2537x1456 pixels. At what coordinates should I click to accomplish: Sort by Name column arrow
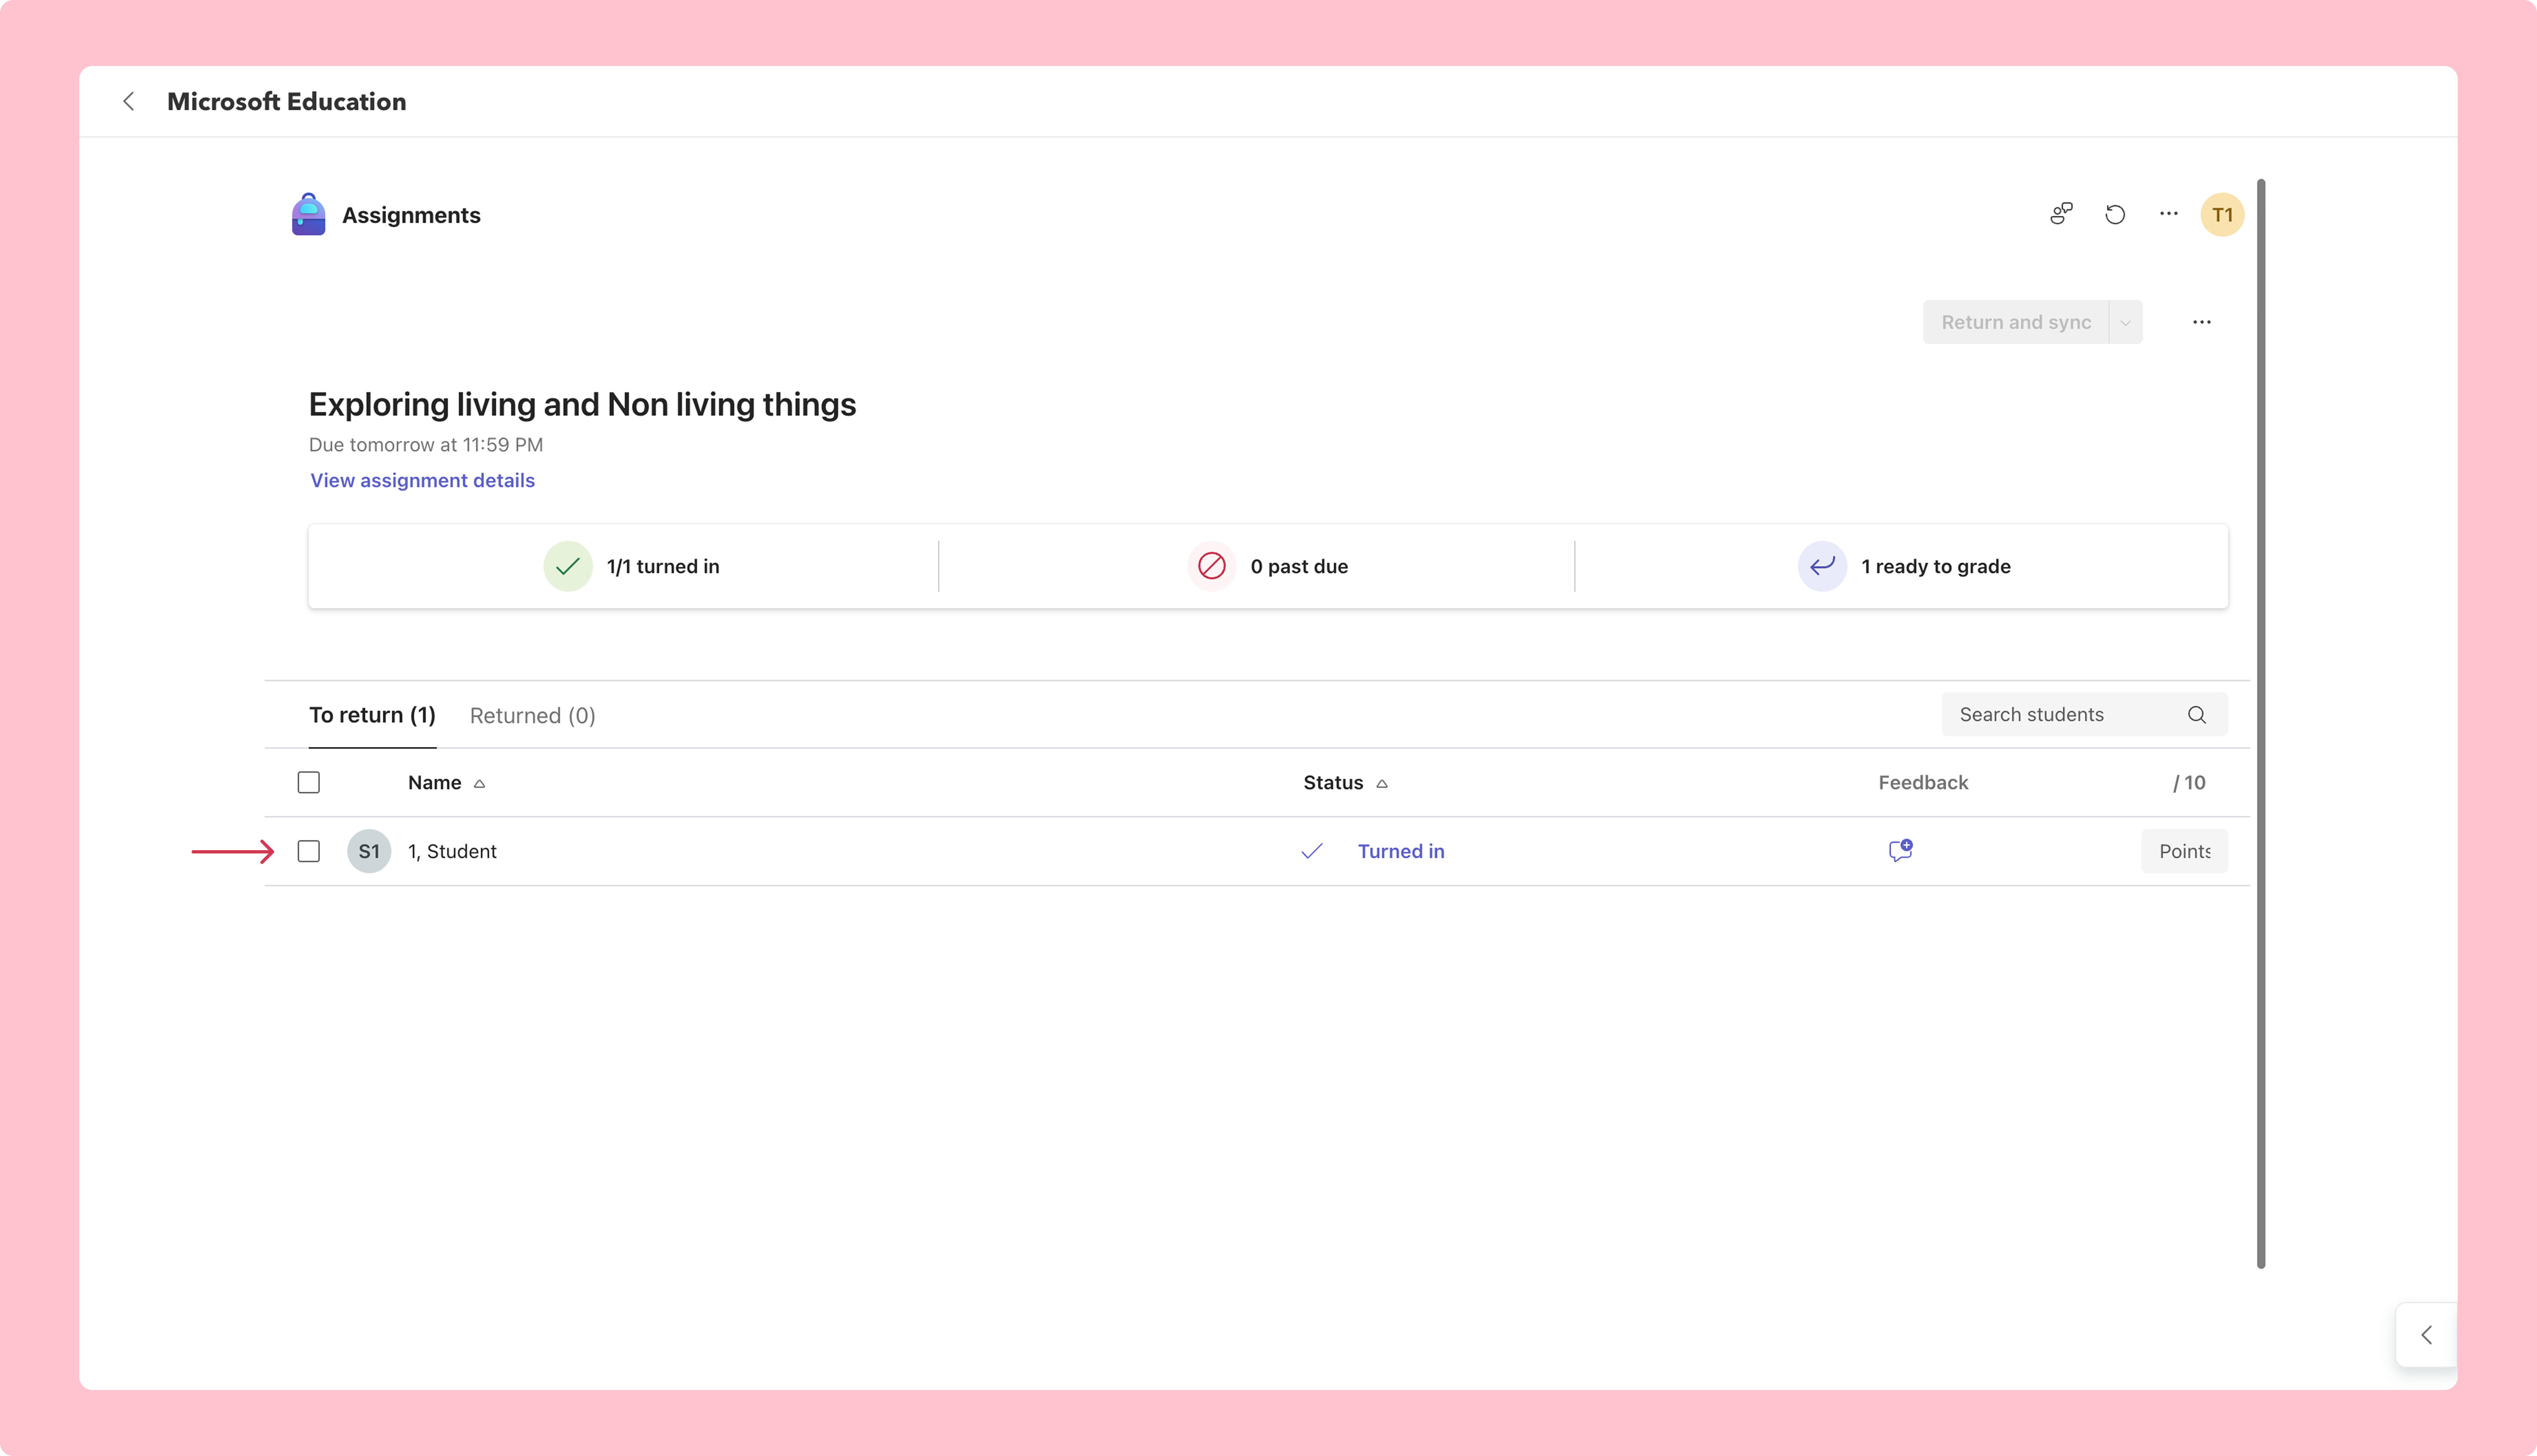[x=479, y=784]
